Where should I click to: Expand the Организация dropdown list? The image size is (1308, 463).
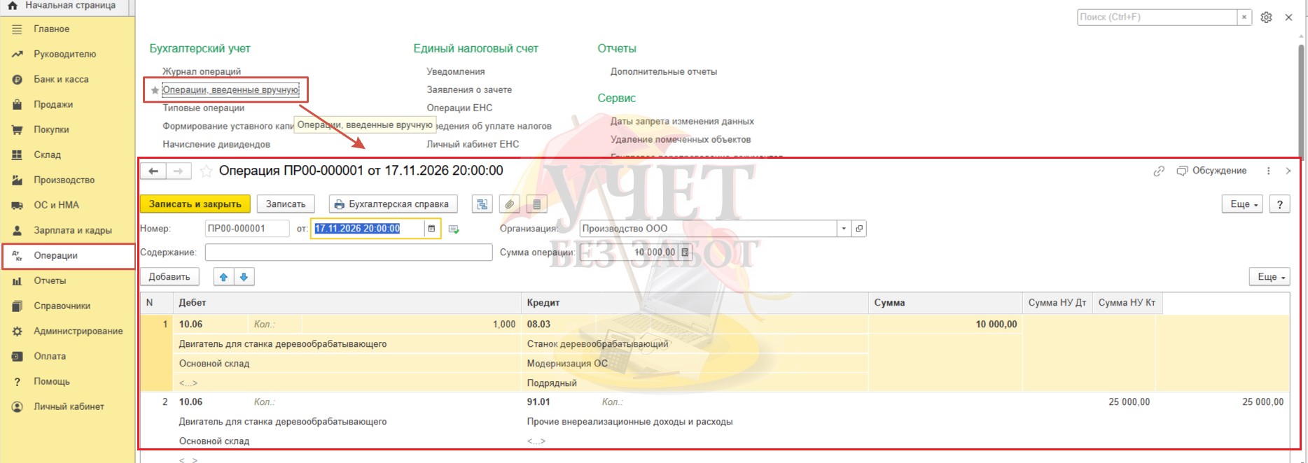click(844, 229)
